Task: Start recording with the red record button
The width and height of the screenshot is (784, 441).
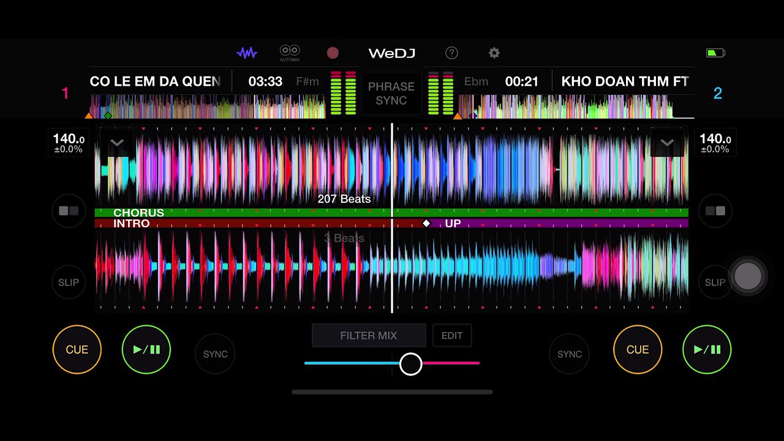Action: point(333,53)
